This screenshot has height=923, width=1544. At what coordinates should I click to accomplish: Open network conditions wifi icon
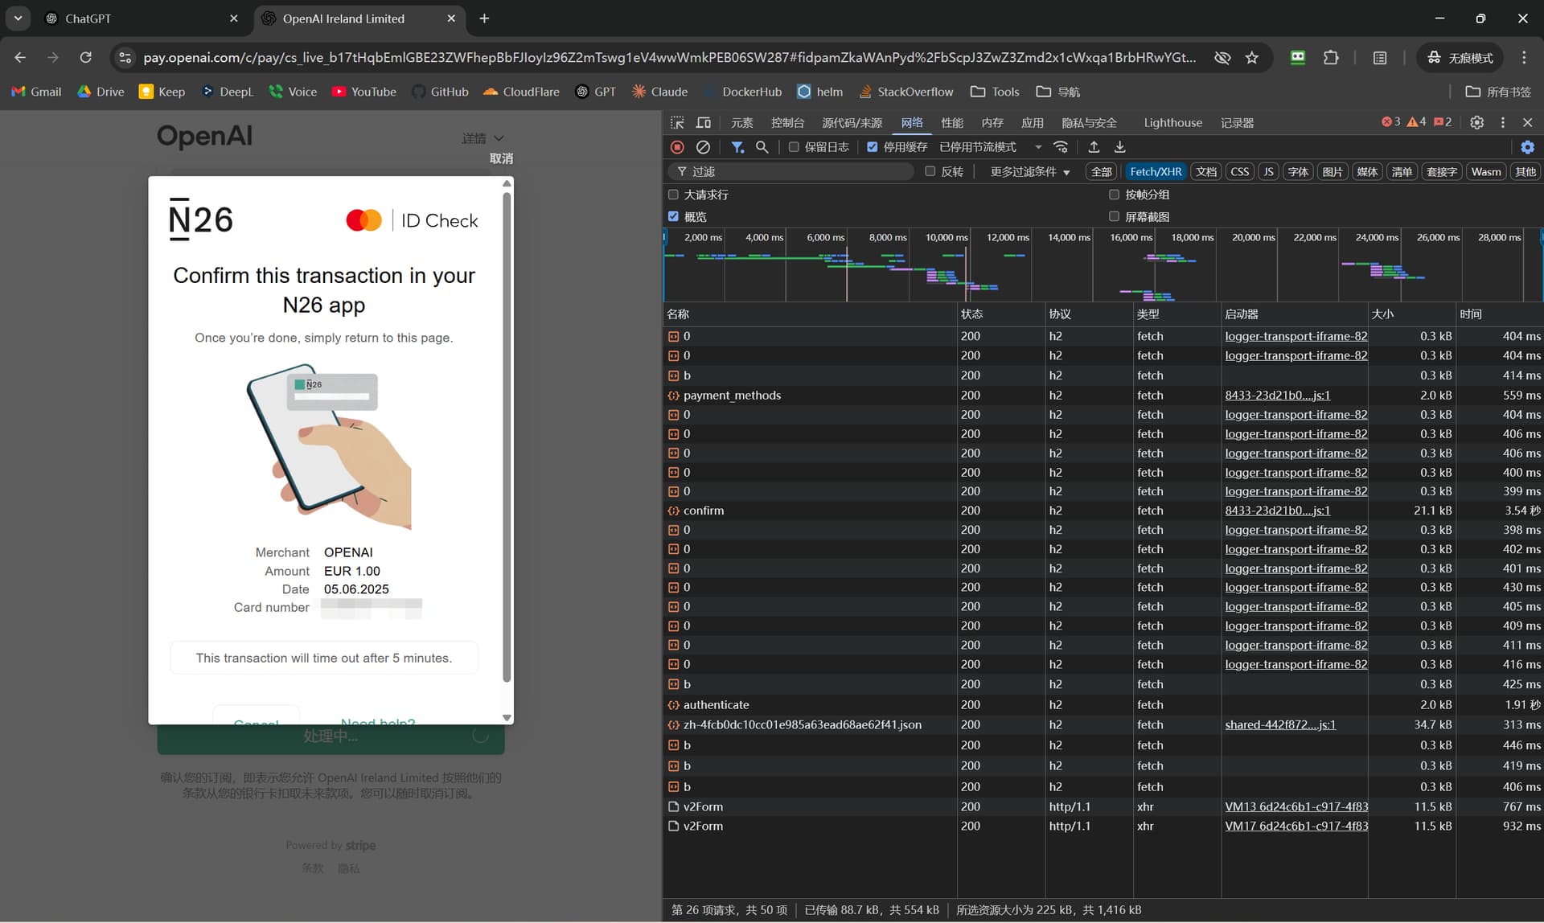coord(1061,147)
